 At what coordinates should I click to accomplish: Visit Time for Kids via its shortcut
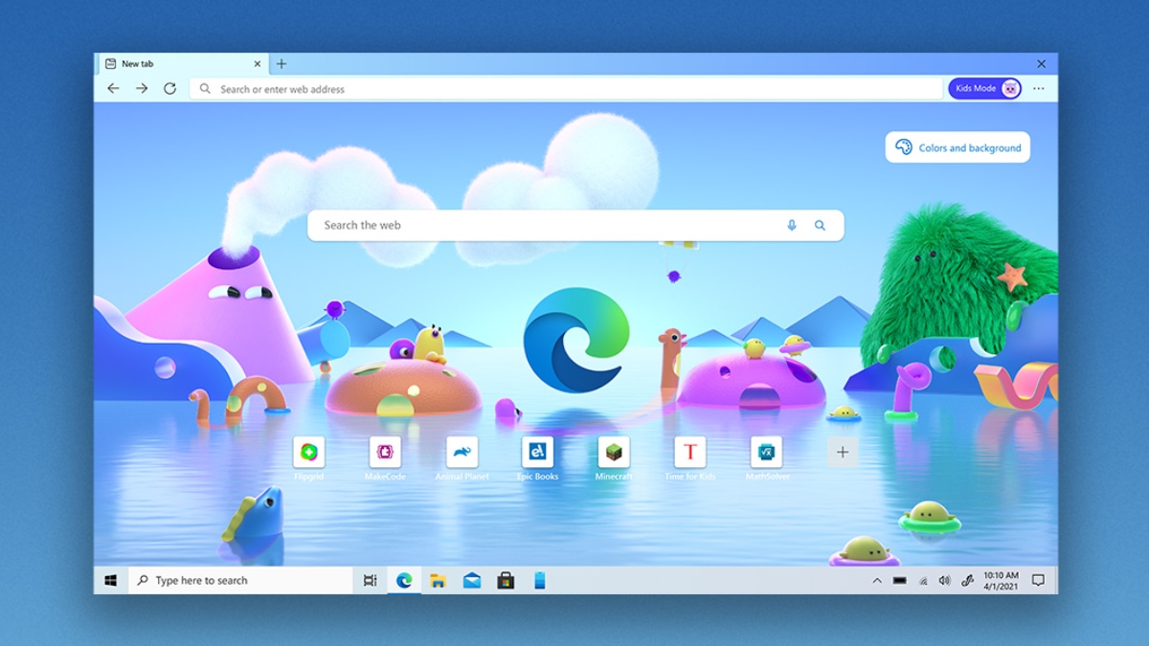tap(689, 453)
